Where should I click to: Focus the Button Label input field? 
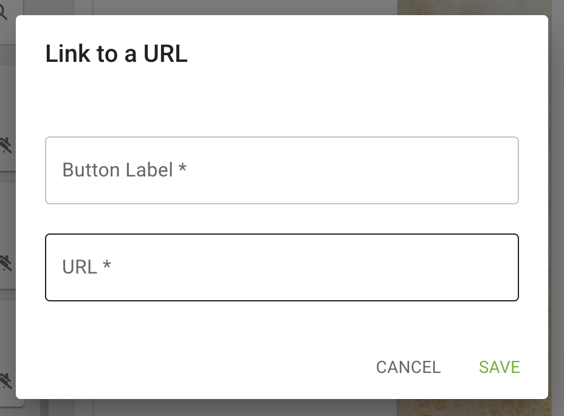pyautogui.click(x=281, y=170)
